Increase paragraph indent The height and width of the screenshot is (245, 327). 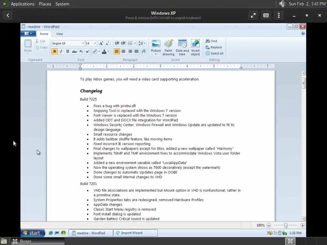point(123,43)
